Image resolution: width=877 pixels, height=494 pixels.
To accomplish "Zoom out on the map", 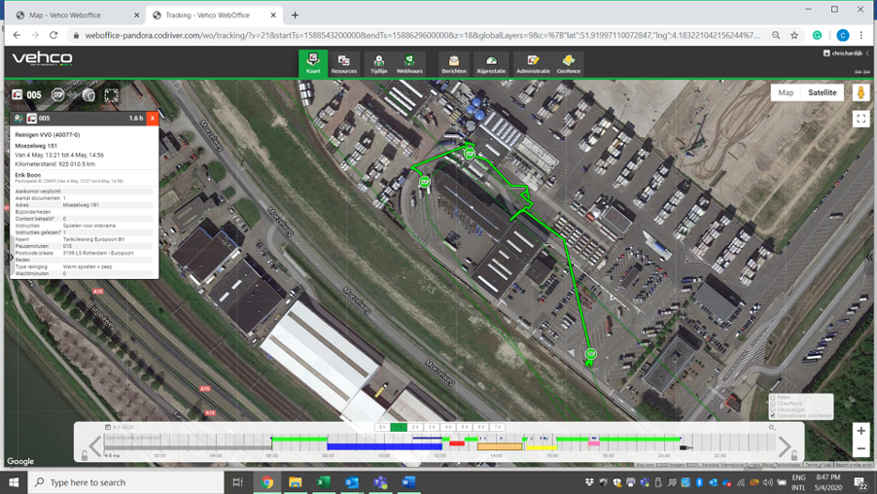I will click(861, 448).
